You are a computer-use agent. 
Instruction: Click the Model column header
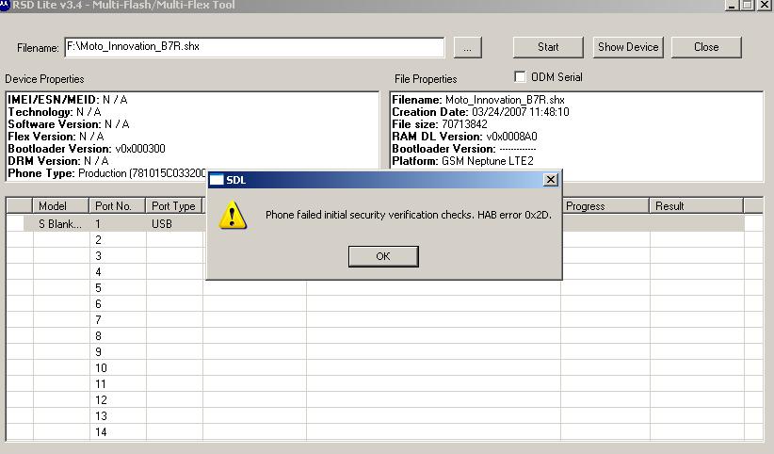point(60,206)
